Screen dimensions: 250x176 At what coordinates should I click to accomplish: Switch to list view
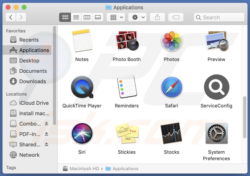[76, 17]
